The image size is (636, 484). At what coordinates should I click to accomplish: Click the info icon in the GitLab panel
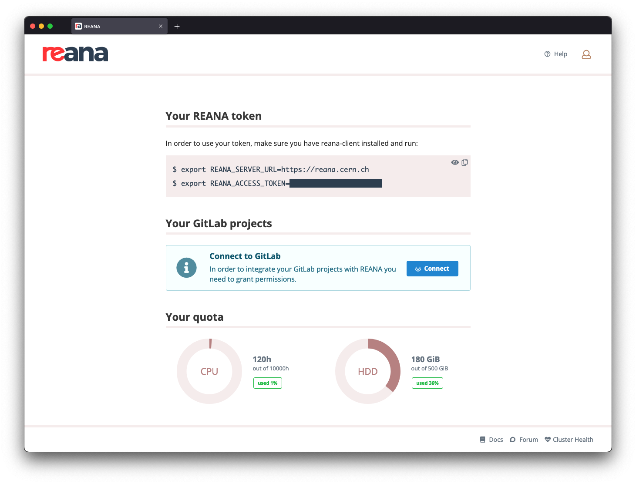(x=186, y=268)
